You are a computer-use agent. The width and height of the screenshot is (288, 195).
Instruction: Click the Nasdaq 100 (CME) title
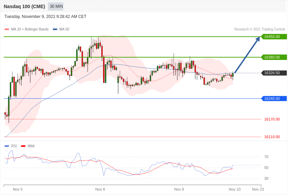pos(24,6)
